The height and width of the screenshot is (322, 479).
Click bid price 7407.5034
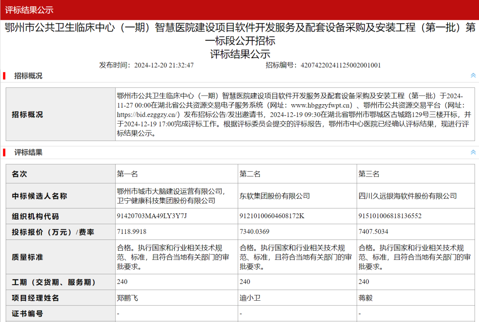pos(373,232)
